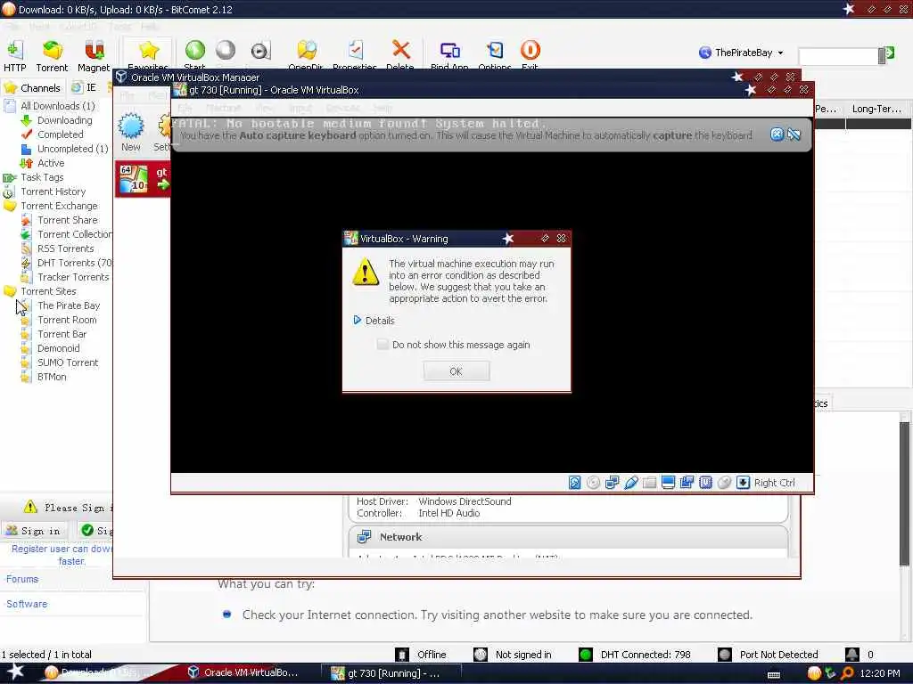The width and height of the screenshot is (913, 684).
Task: Tick 'Do not show this message again' checkbox
Action: pyautogui.click(x=382, y=345)
